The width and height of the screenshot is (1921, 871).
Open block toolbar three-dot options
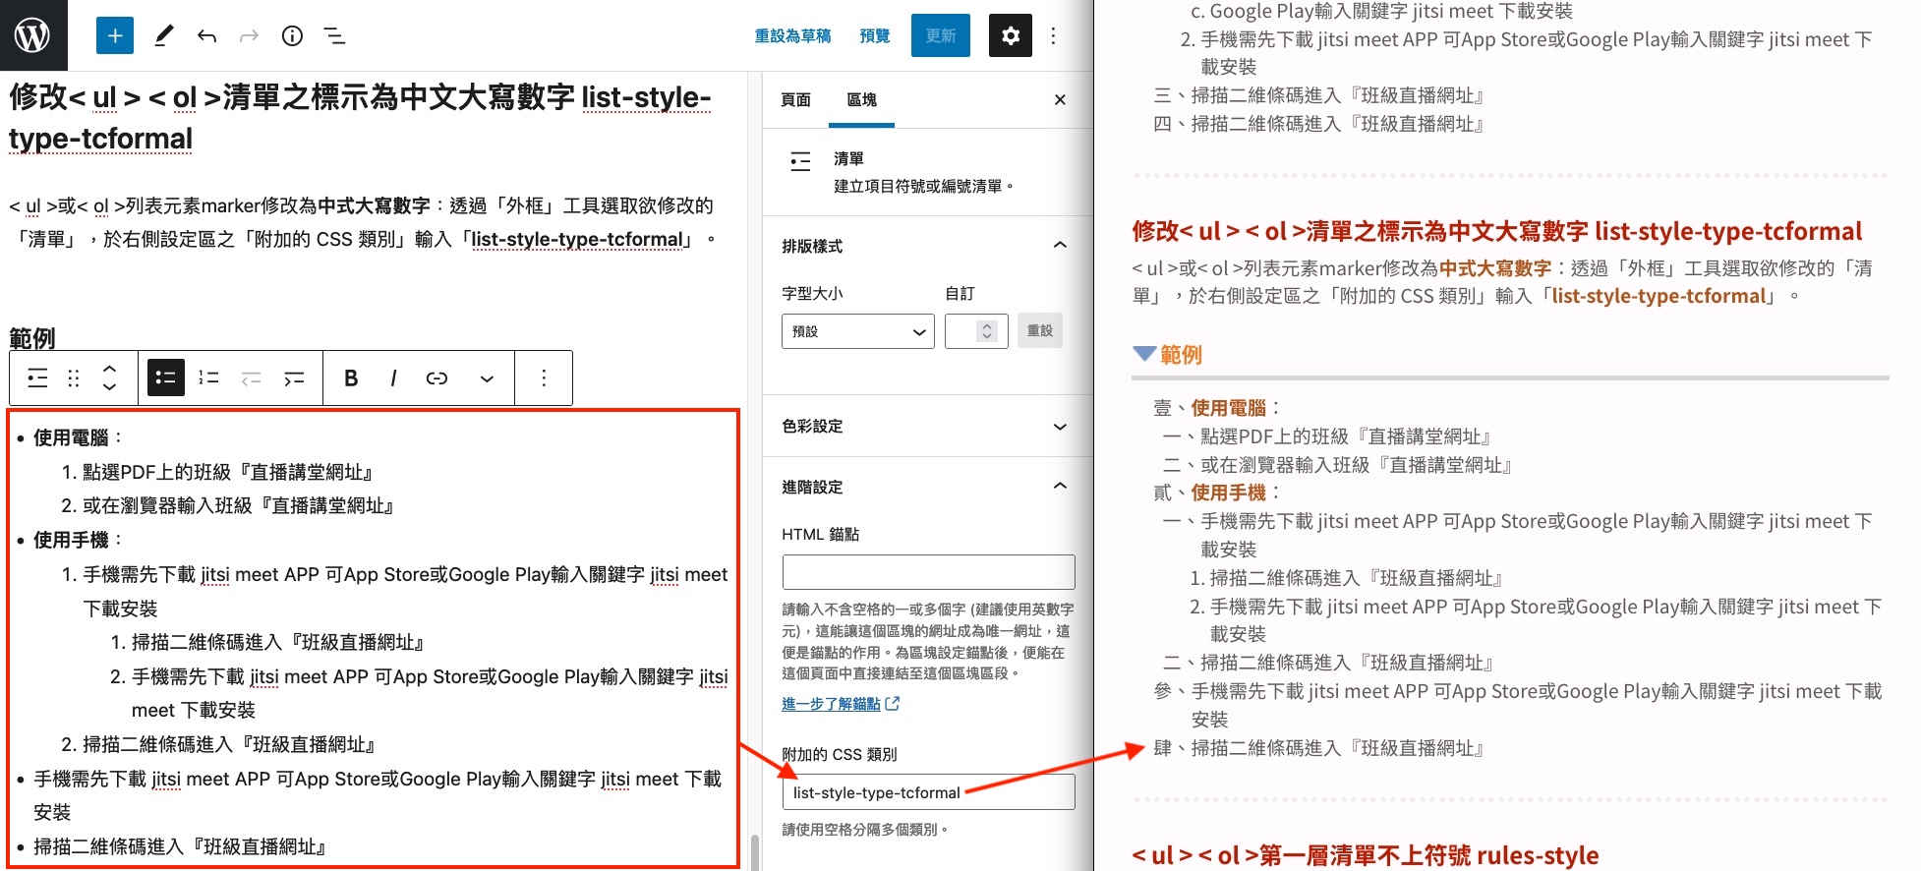pyautogui.click(x=544, y=378)
